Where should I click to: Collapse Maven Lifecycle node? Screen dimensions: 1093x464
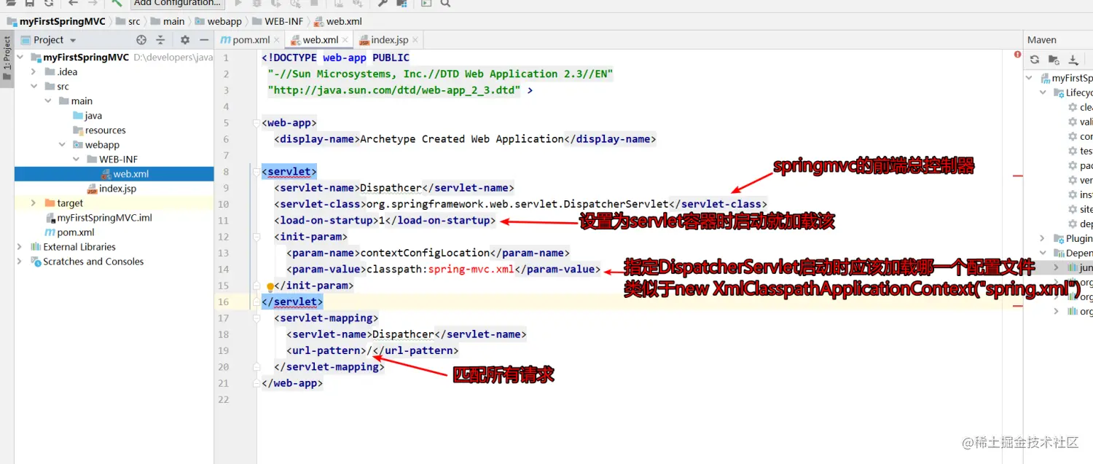click(x=1043, y=93)
